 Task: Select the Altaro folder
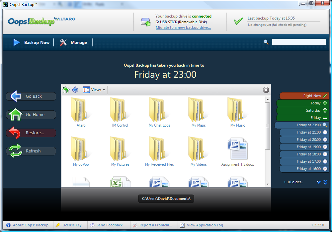(81, 112)
